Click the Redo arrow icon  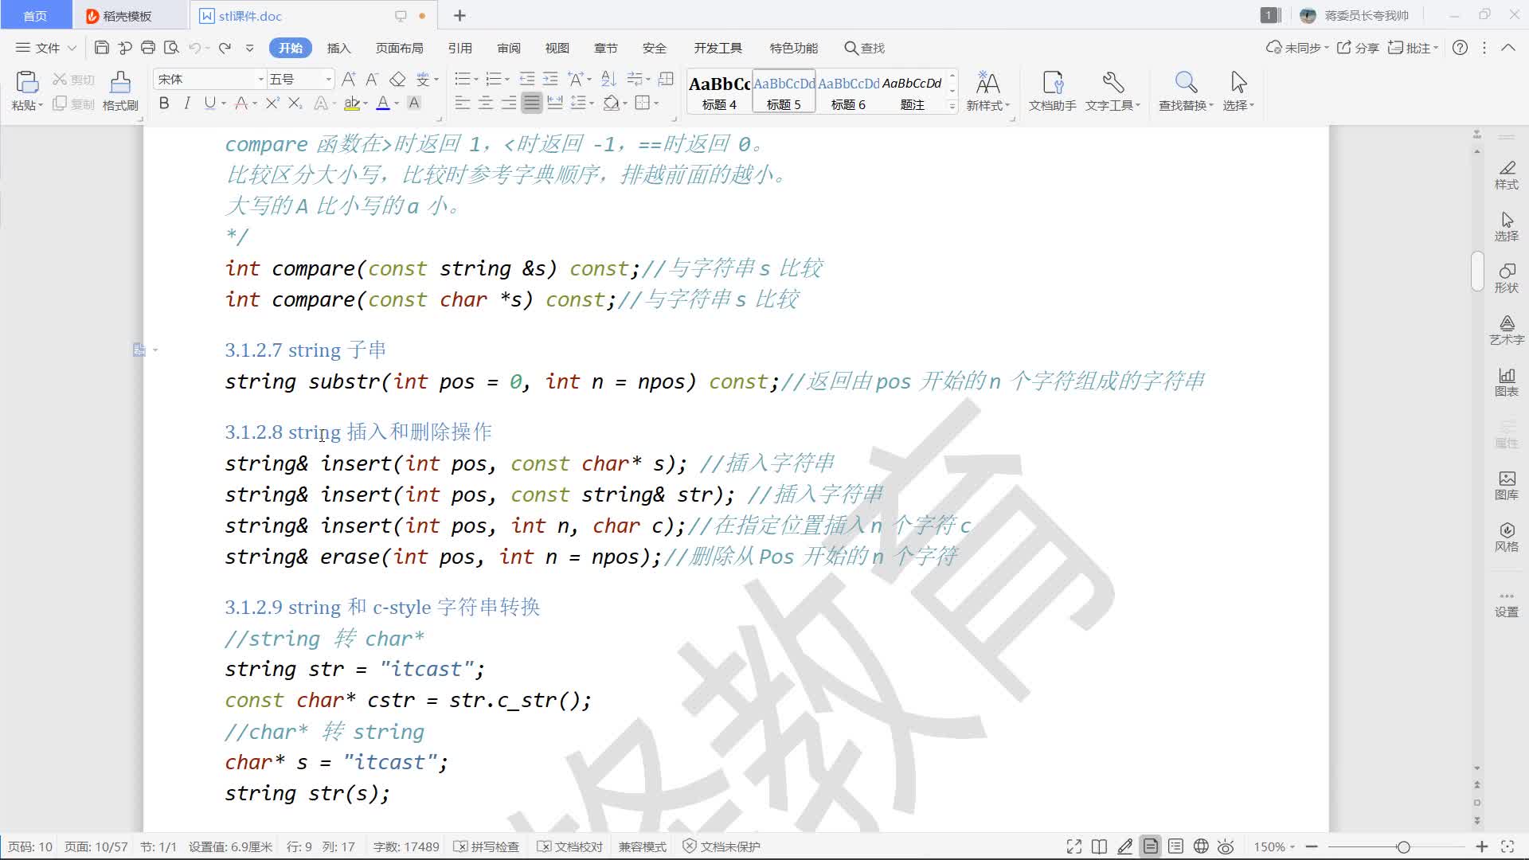click(x=225, y=48)
